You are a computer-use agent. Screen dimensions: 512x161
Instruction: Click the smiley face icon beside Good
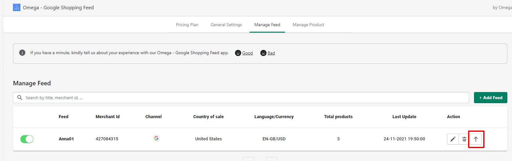pyautogui.click(x=238, y=53)
